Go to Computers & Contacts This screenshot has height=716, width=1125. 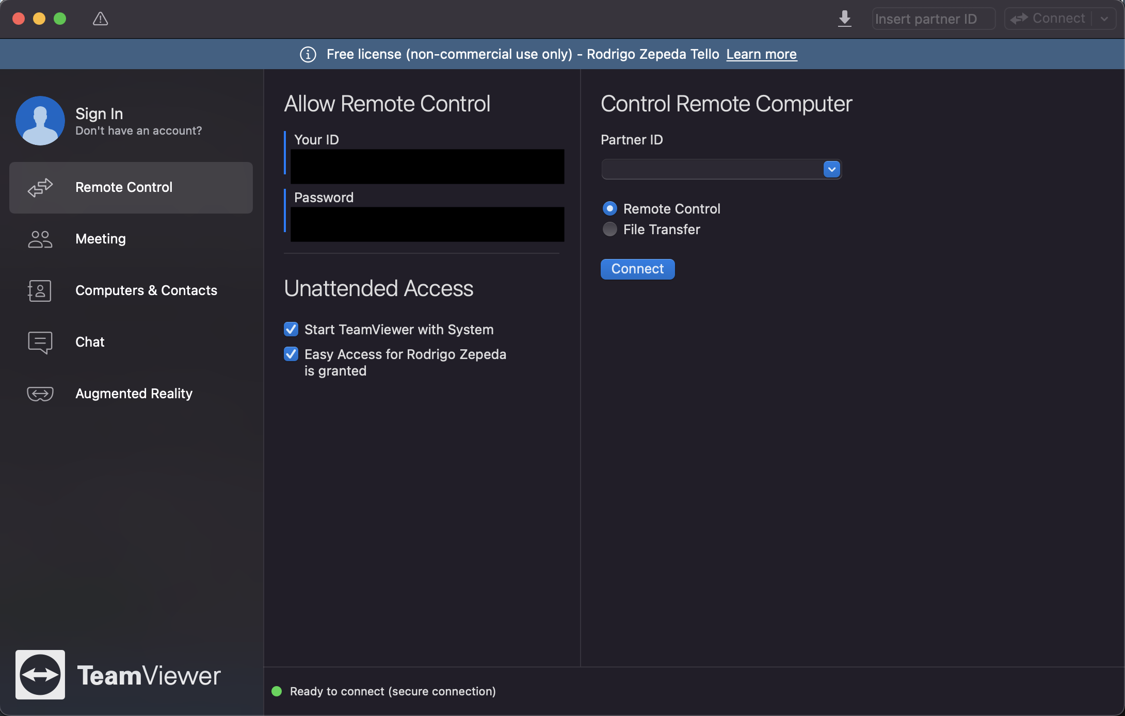(131, 291)
